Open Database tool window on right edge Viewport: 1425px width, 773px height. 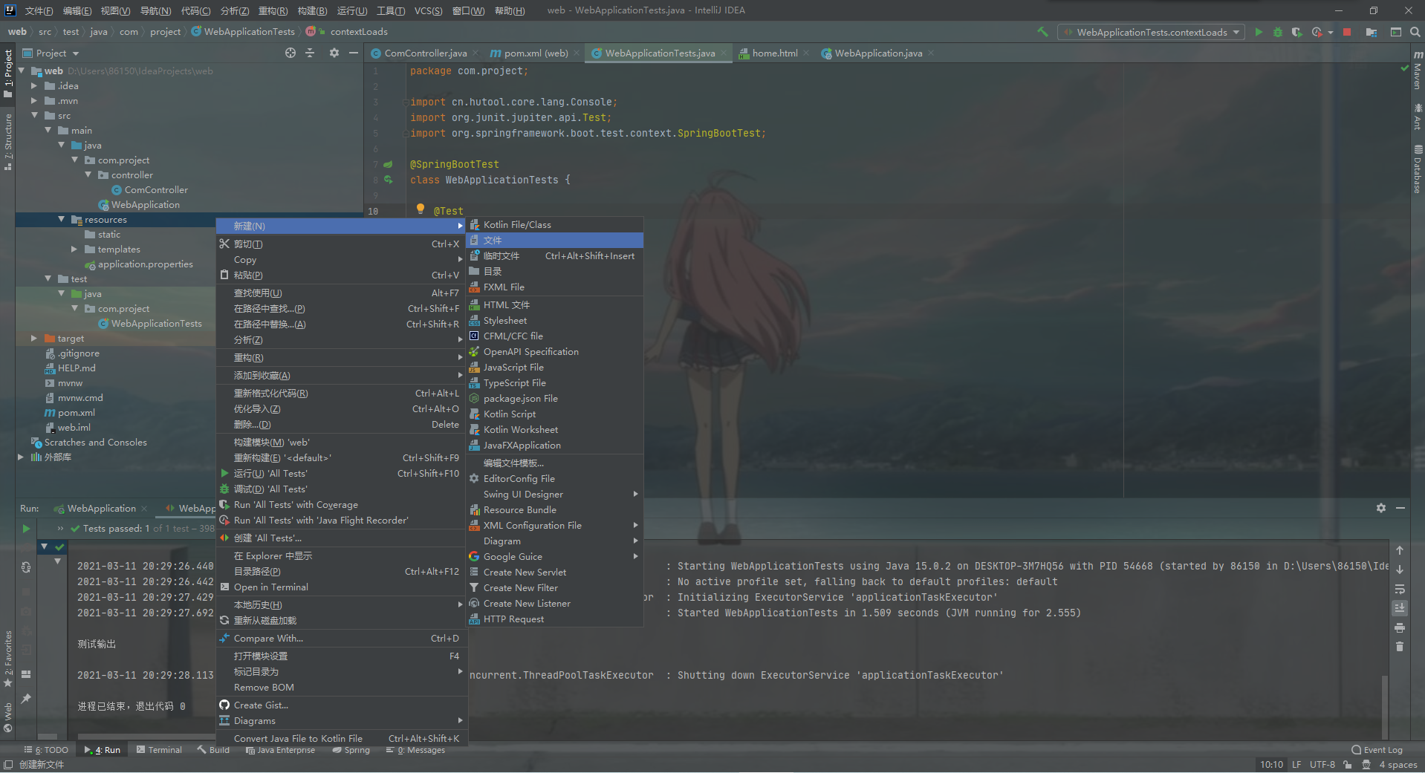click(1418, 169)
